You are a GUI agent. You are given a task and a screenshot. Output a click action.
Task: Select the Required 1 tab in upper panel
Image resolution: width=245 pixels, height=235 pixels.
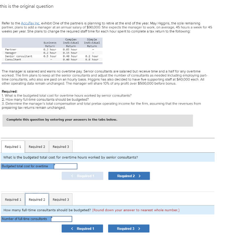[13, 147]
